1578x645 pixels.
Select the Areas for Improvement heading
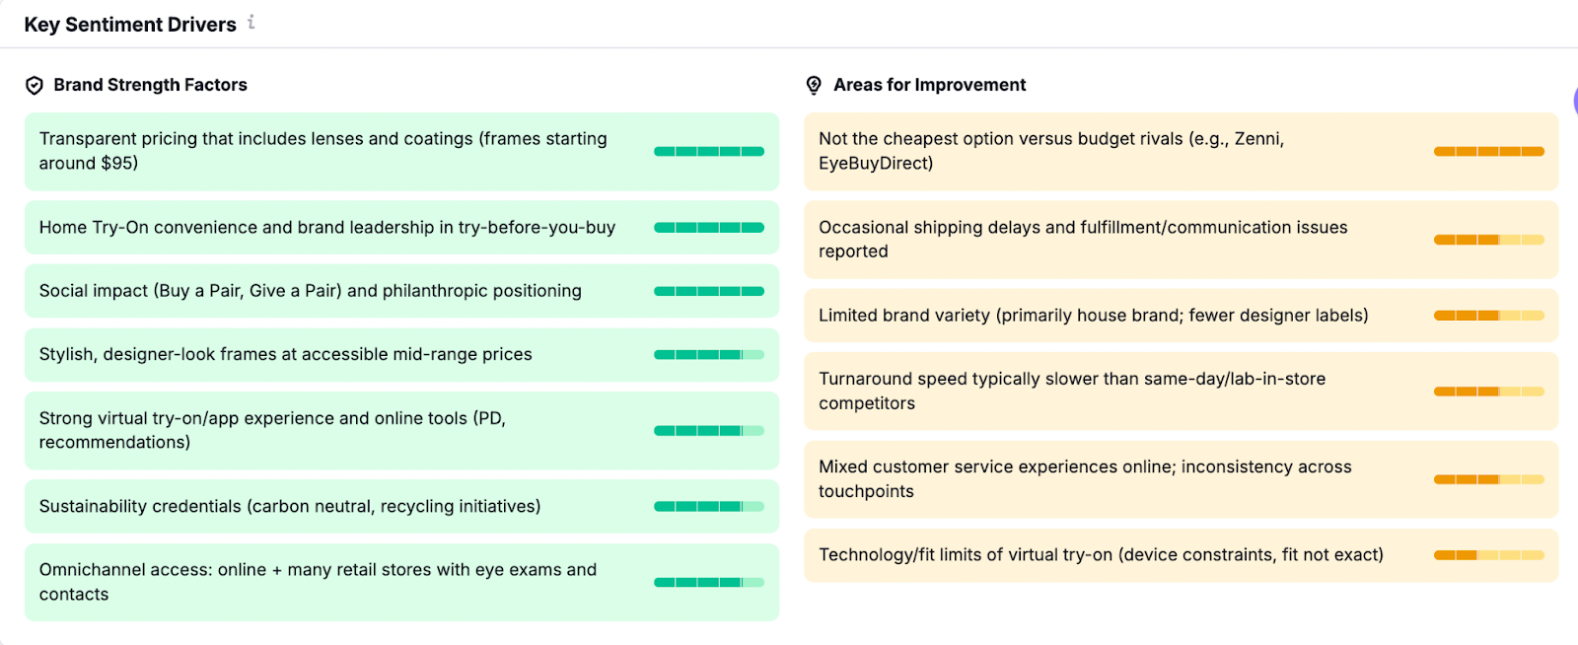coord(929,85)
